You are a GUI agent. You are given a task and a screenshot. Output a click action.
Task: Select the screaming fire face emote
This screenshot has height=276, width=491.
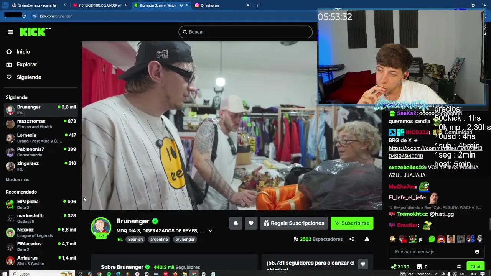[x=441, y=239]
